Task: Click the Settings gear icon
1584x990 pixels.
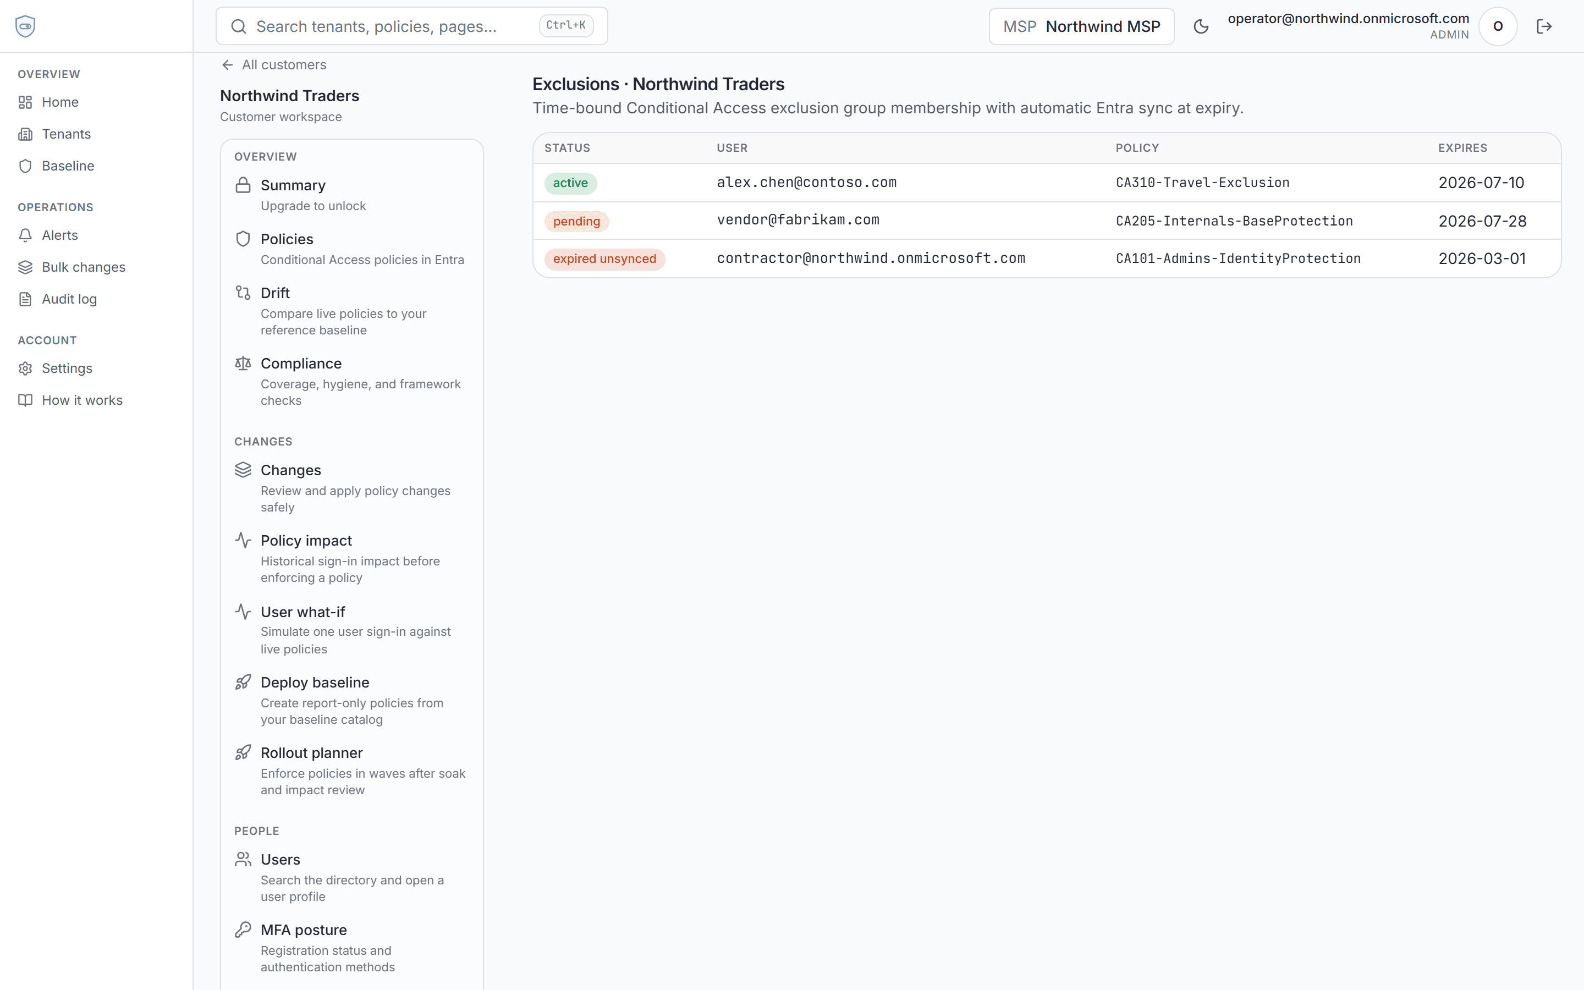Action: 25,369
